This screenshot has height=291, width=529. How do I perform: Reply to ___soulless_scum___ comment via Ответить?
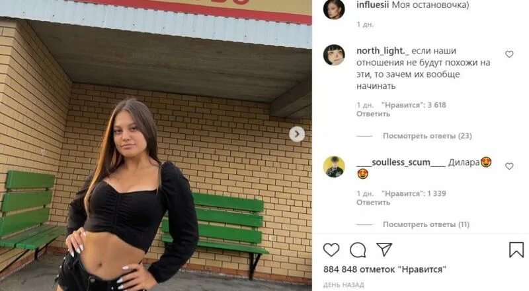pos(373,203)
